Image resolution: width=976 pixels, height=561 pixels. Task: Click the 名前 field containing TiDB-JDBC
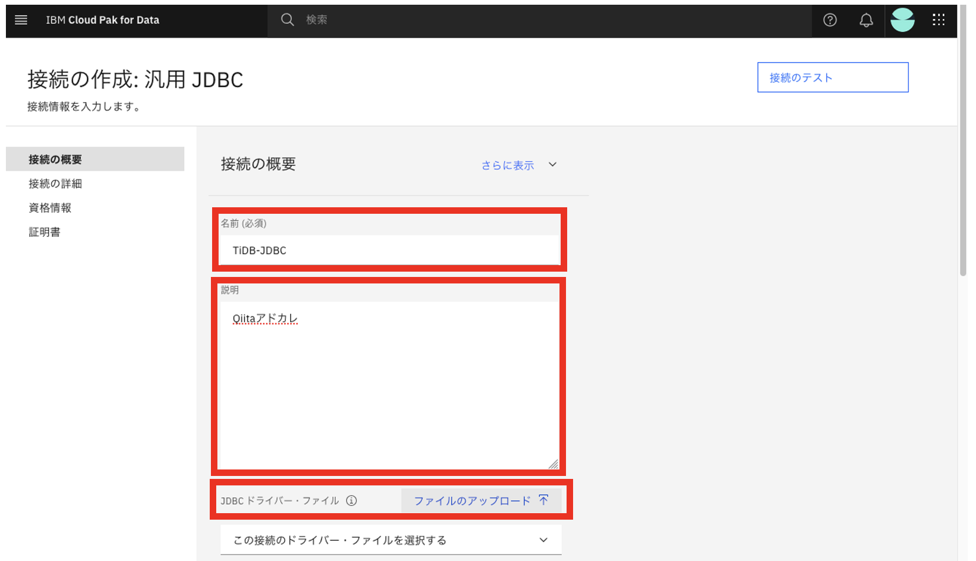(x=389, y=250)
